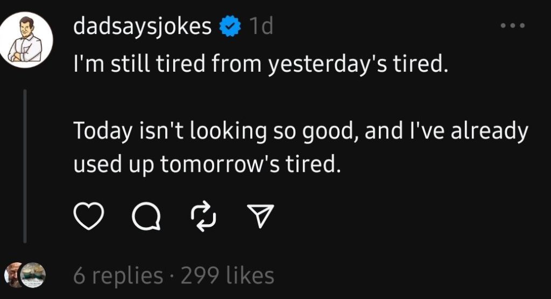
Task: Repost this thread using the arrows icon
Action: coord(203,217)
